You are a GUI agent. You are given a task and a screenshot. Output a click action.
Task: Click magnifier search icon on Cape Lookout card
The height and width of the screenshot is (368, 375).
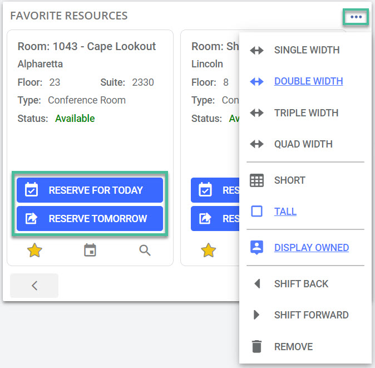click(145, 251)
